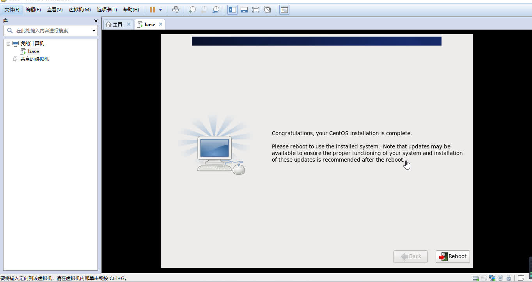Open the 选项卡(T) menu
This screenshot has width=532, height=282.
click(x=107, y=10)
